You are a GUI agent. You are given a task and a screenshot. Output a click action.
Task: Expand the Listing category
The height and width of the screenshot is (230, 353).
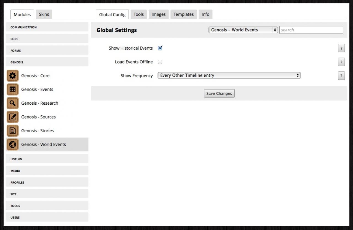pyautogui.click(x=47, y=159)
